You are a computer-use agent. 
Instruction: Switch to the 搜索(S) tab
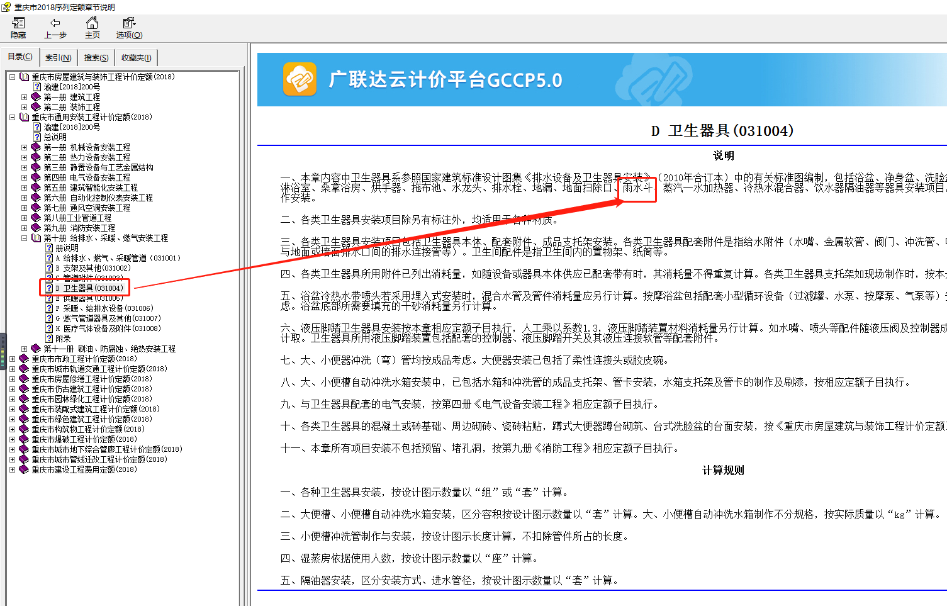96,57
